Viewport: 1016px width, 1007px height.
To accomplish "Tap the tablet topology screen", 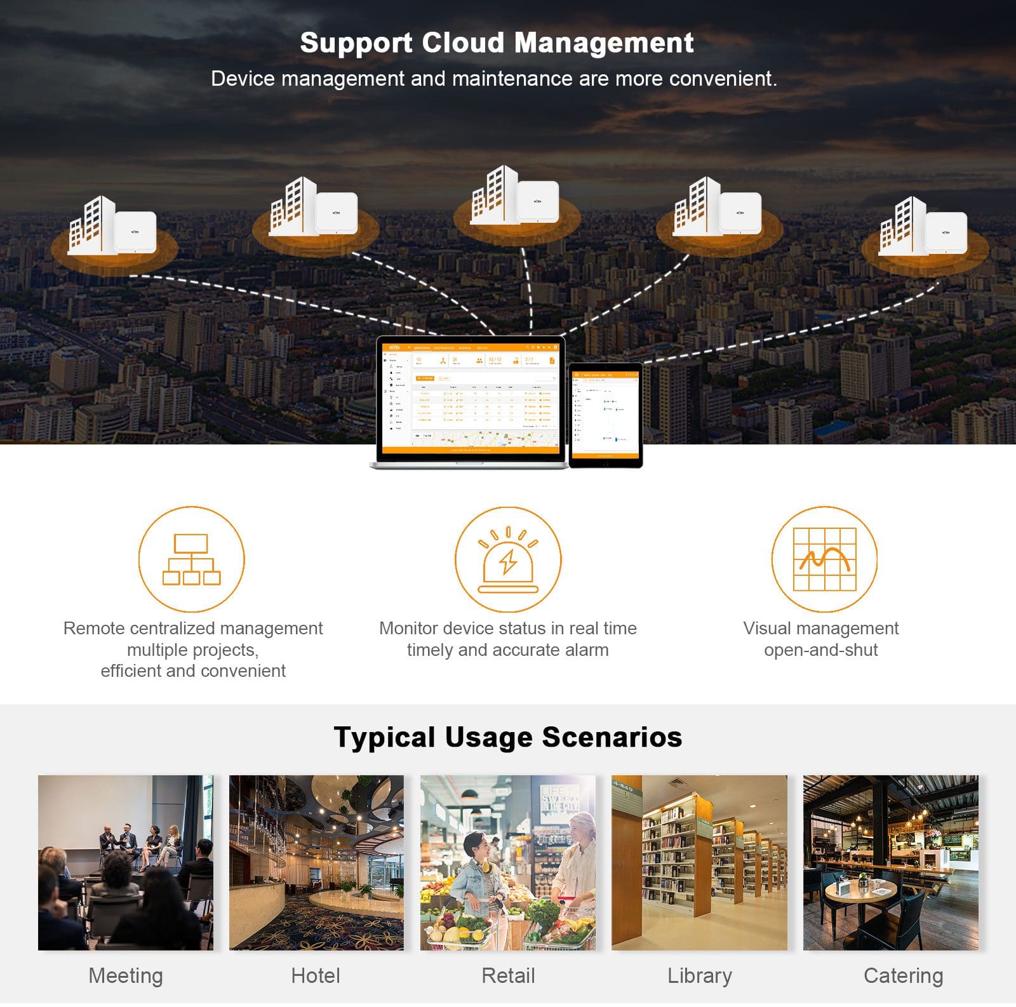I will tap(606, 414).
